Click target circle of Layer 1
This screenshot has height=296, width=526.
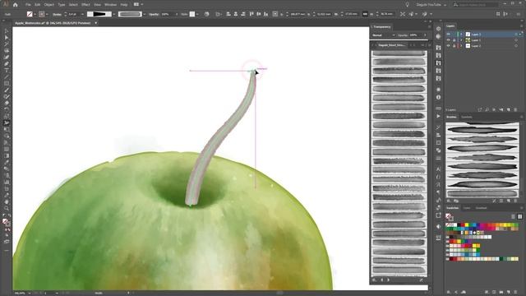coord(516,40)
